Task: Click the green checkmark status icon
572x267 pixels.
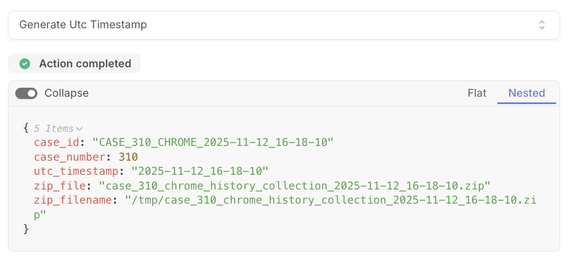Action: (25, 63)
